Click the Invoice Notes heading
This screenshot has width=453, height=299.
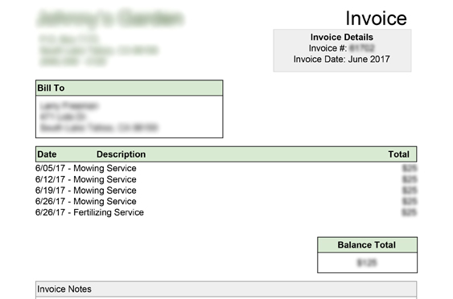point(64,289)
